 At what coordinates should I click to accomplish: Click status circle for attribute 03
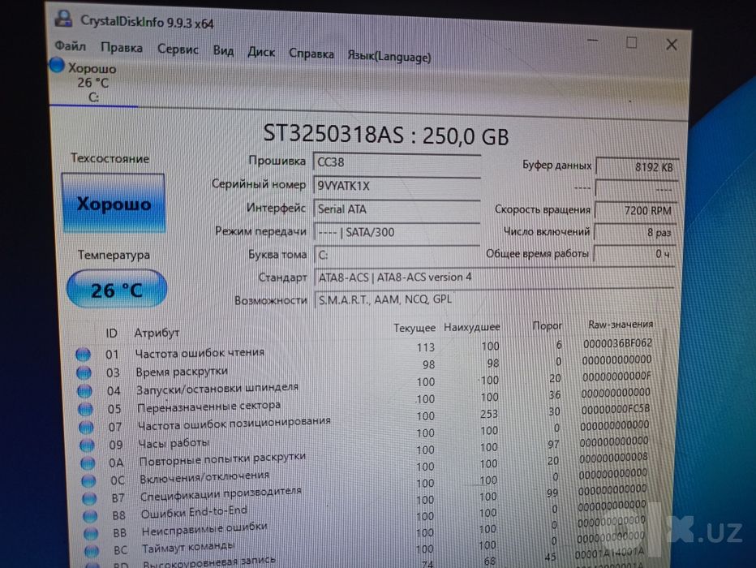tap(84, 372)
